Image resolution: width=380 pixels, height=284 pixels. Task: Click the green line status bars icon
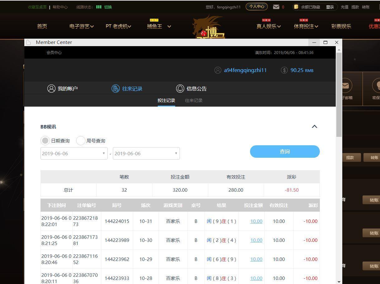tap(99, 7)
